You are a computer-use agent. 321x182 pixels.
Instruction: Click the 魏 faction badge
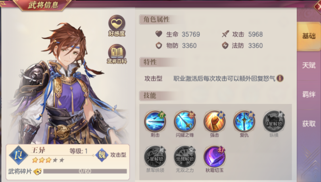pyautogui.click(x=102, y=155)
